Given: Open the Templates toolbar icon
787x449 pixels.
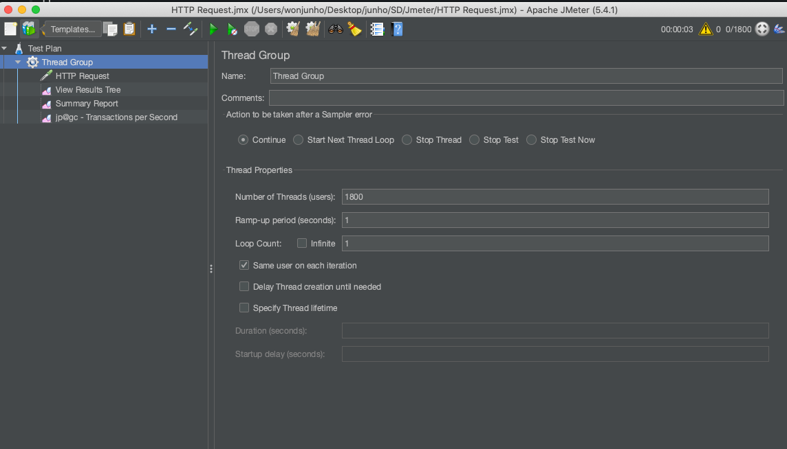Looking at the screenshot, I should click(29, 29).
